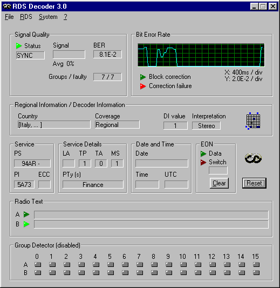
Task: Click the green Status indicator arrow
Action: click(x=19, y=46)
